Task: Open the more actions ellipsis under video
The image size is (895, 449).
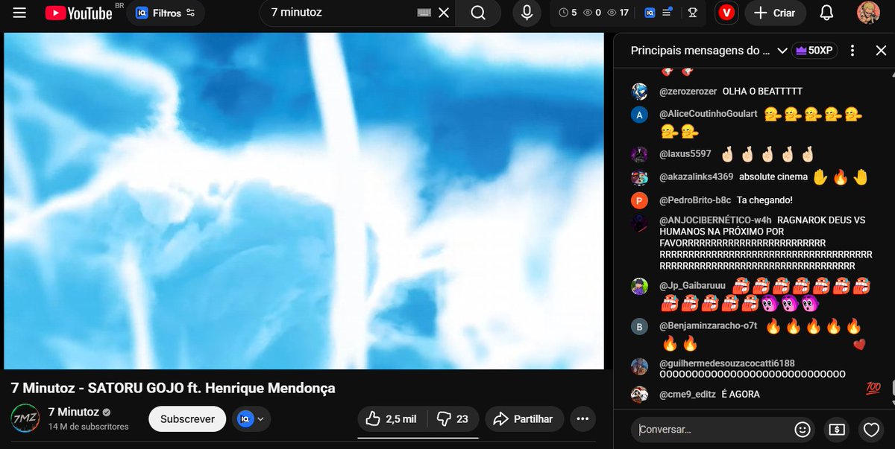Action: [583, 419]
